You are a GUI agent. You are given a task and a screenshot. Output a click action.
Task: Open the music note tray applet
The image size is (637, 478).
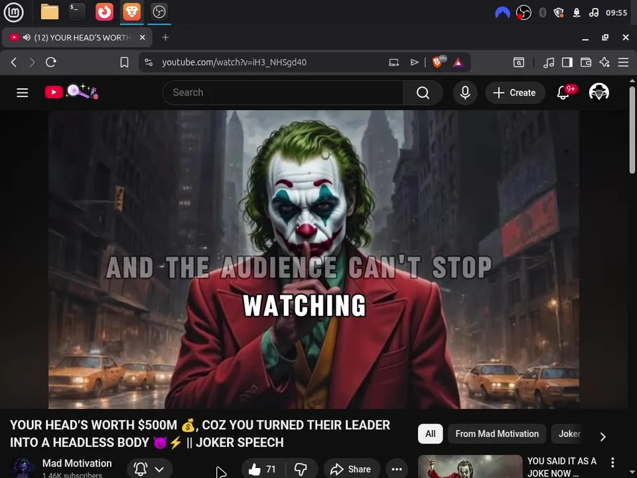[x=593, y=13]
